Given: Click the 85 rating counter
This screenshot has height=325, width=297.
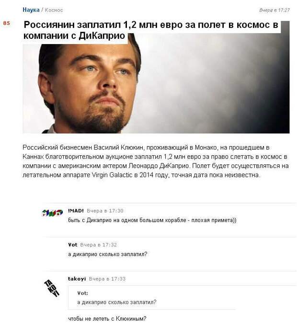Looking at the screenshot, I should [x=6, y=23].
